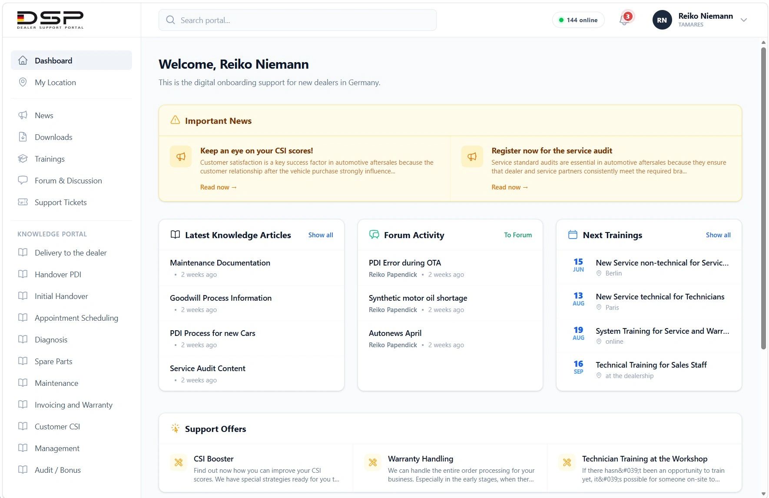Click the tools icon beside Warranty Handling
769x498 pixels.
[373, 462]
